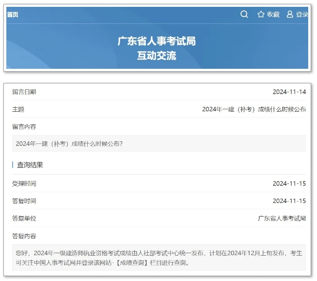Select the 主题 label

click(x=18, y=109)
